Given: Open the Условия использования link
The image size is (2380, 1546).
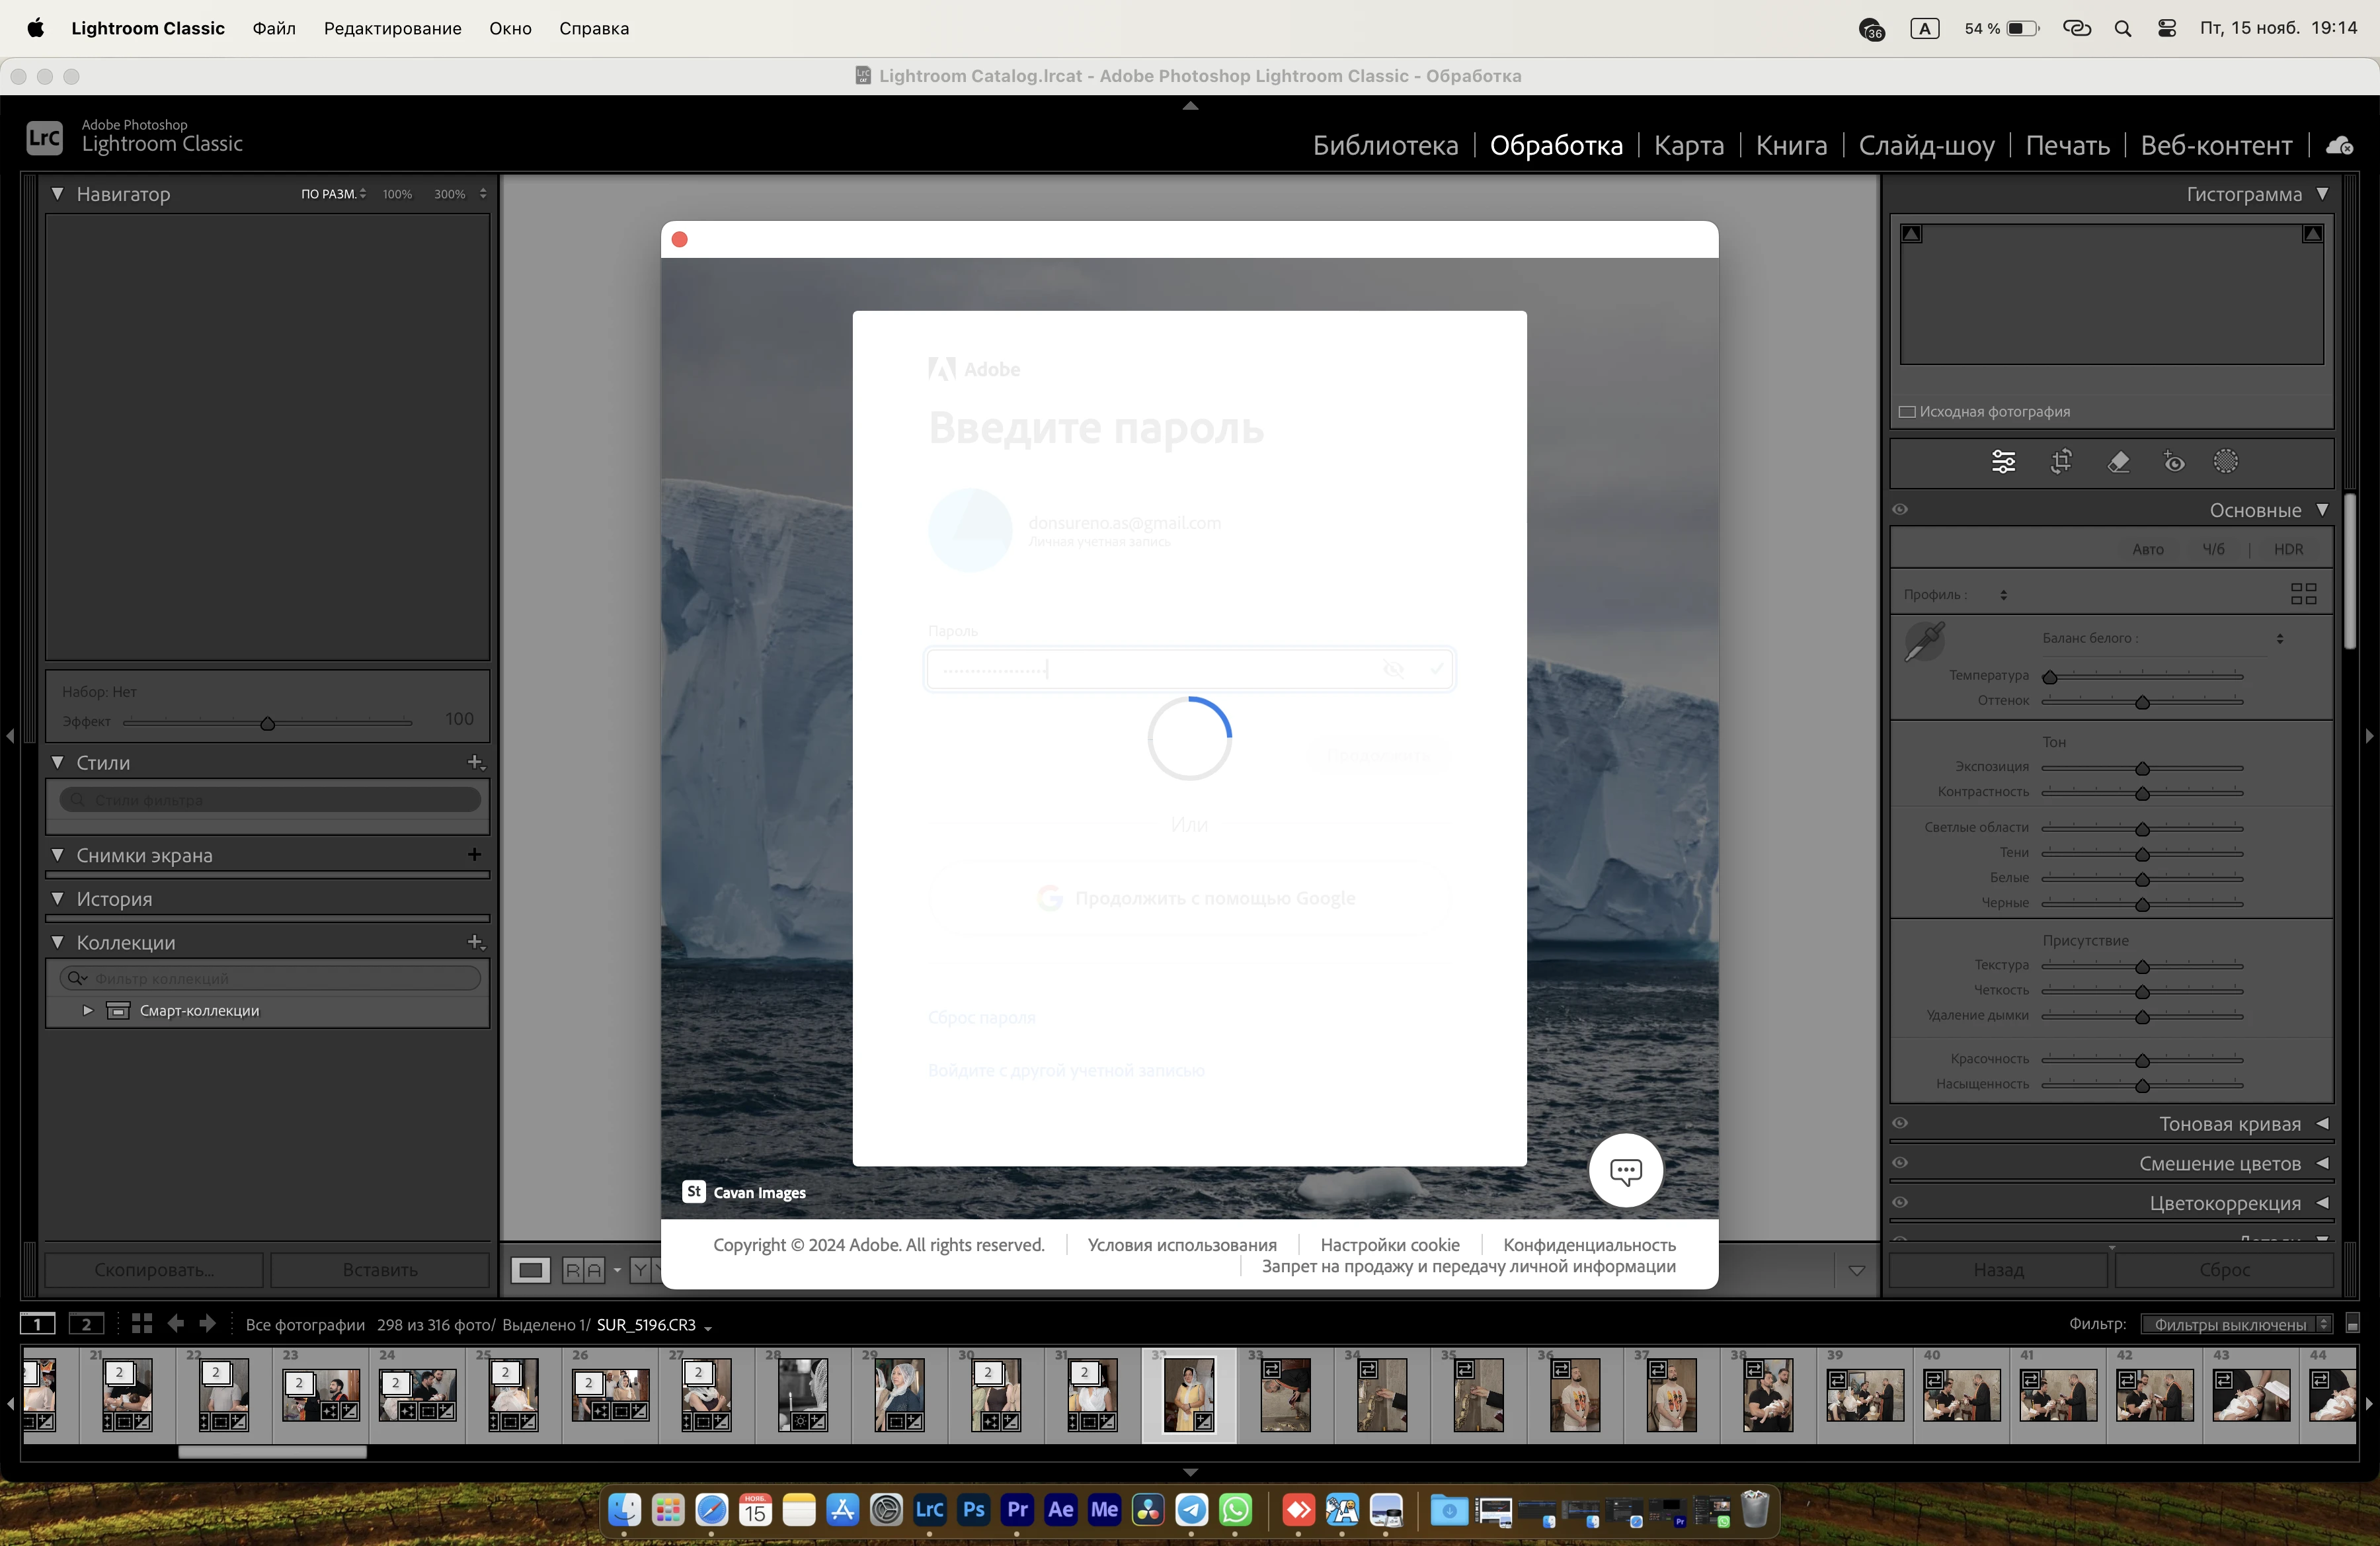Looking at the screenshot, I should [1182, 1245].
